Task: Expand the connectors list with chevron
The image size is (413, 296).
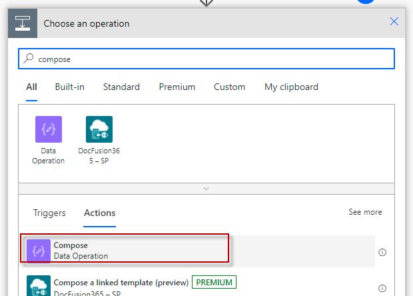Action: click(206, 189)
